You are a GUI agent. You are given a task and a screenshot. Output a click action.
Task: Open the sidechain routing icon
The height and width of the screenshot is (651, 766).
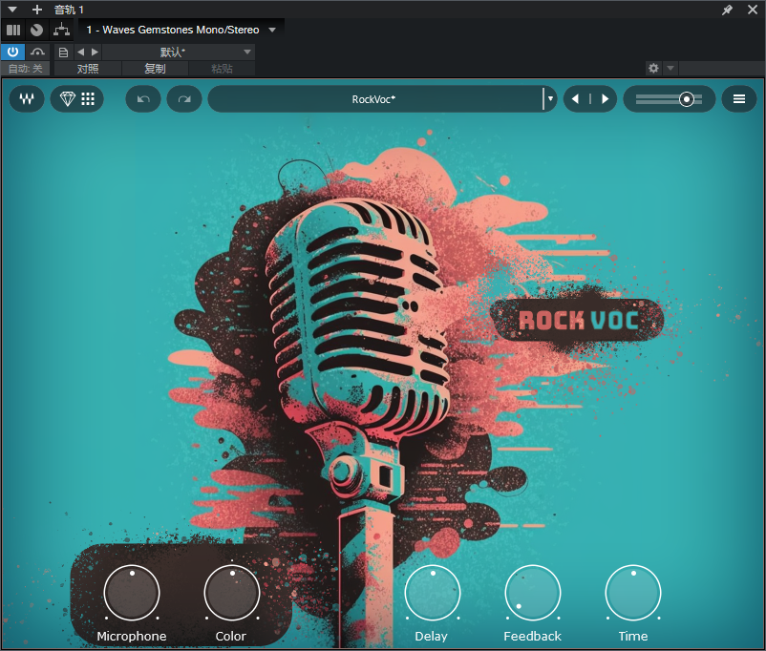click(x=61, y=30)
